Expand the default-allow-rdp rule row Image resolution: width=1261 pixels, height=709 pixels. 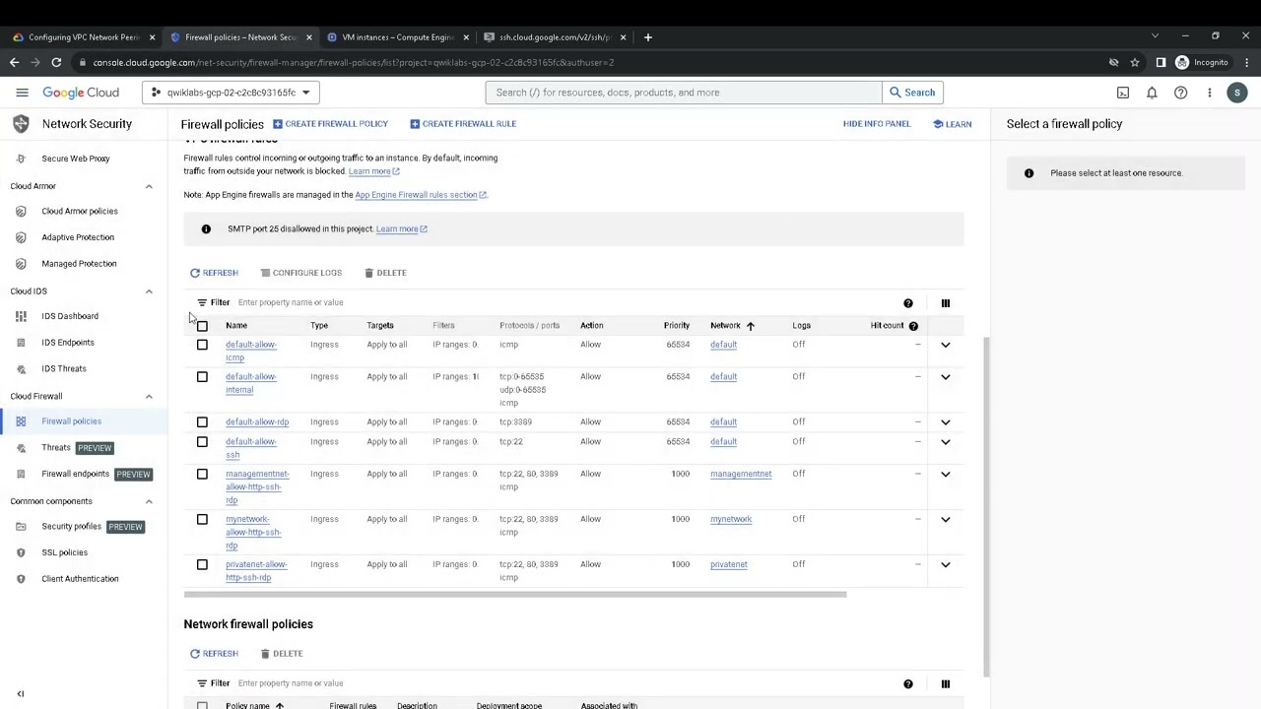945,422
